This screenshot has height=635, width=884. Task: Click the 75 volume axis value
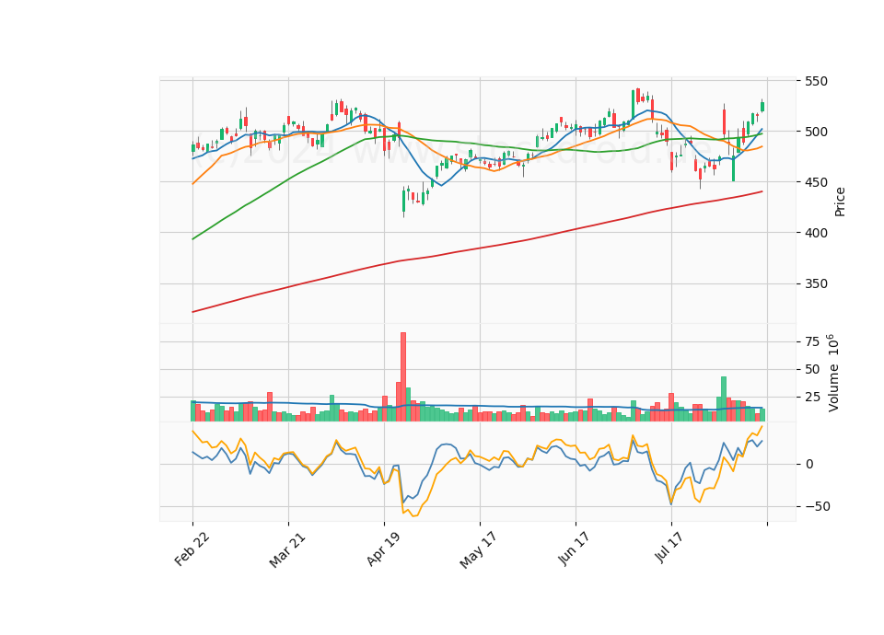click(x=812, y=342)
